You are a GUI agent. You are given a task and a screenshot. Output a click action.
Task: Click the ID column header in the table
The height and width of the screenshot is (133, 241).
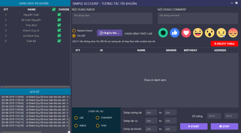[102, 50]
